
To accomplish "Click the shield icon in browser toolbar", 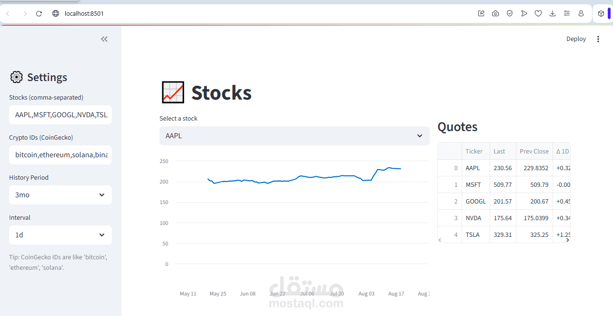I will 510,13.
